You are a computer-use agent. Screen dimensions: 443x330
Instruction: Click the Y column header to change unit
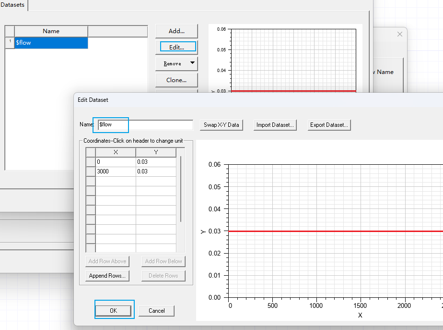pos(156,152)
